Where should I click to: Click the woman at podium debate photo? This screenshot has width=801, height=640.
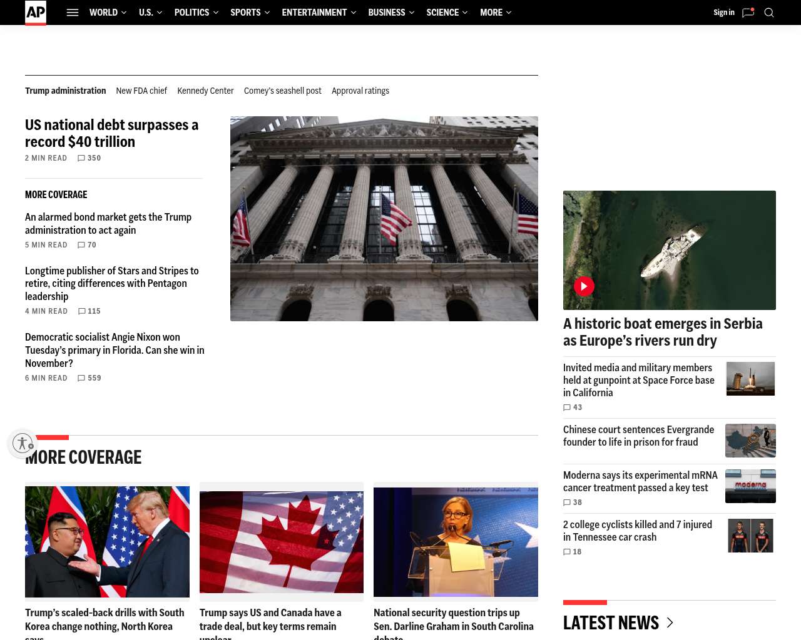tap(456, 542)
